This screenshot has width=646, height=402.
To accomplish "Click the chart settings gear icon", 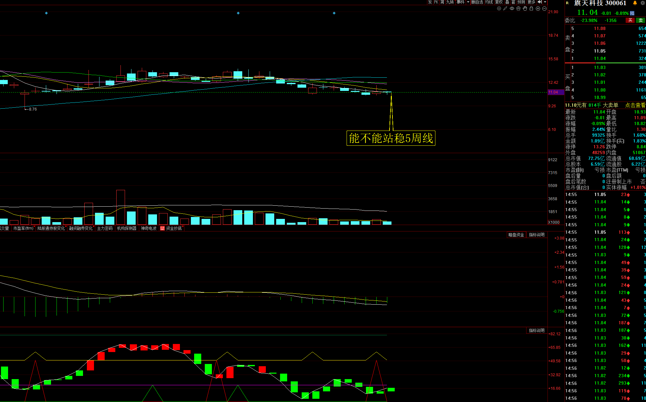I will tap(499, 8).
